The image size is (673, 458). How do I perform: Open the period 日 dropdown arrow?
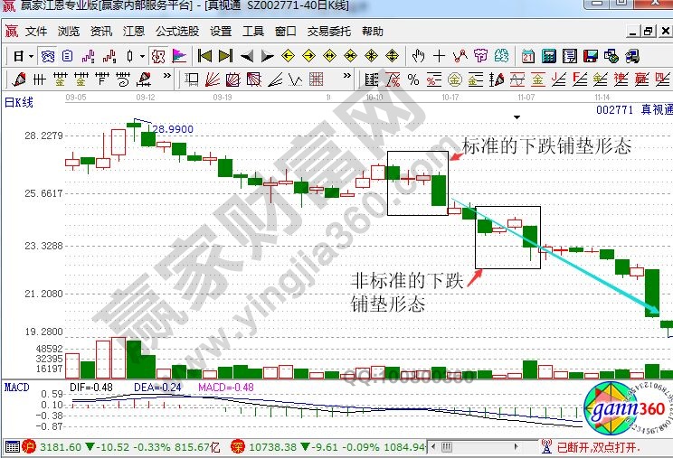click(31, 56)
